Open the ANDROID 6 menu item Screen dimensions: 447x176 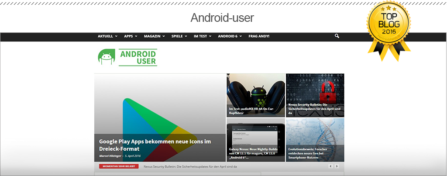point(228,37)
